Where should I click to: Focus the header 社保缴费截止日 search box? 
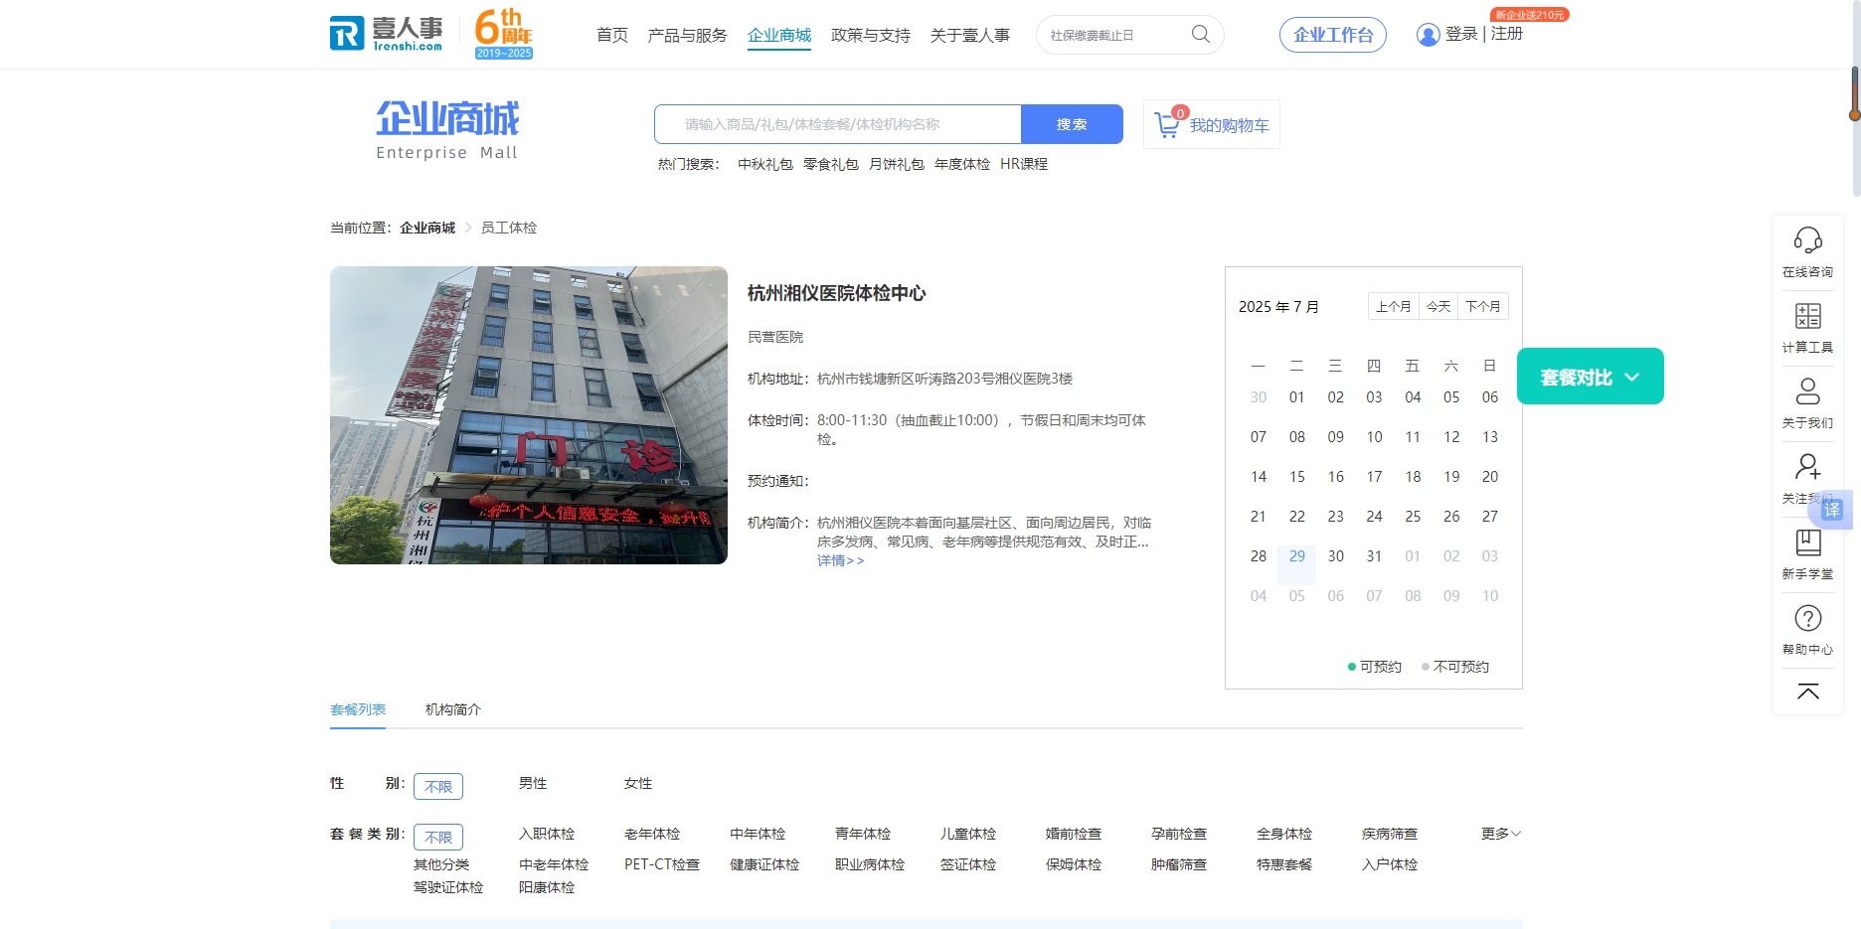pyautogui.click(x=1113, y=35)
